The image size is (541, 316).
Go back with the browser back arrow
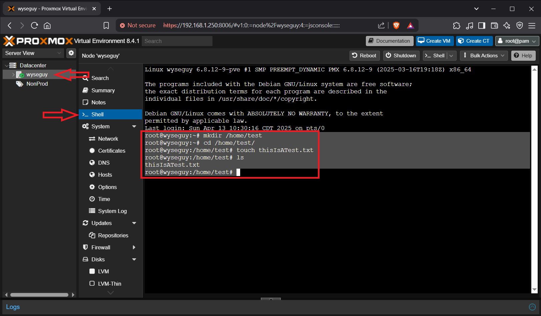(10, 25)
